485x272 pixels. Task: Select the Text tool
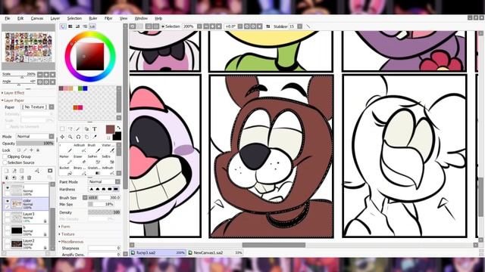95,129
